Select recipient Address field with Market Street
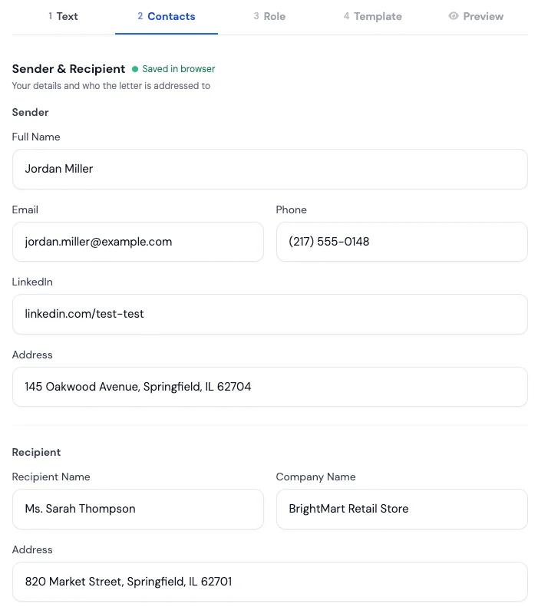This screenshot has width=538, height=607. tap(270, 582)
